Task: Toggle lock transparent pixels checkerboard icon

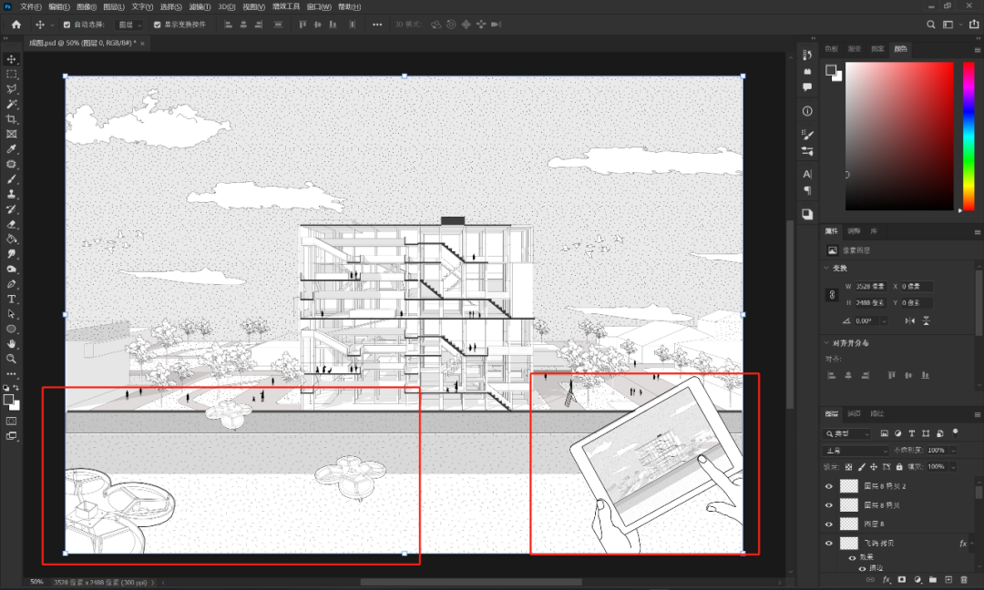Action: 848,467
